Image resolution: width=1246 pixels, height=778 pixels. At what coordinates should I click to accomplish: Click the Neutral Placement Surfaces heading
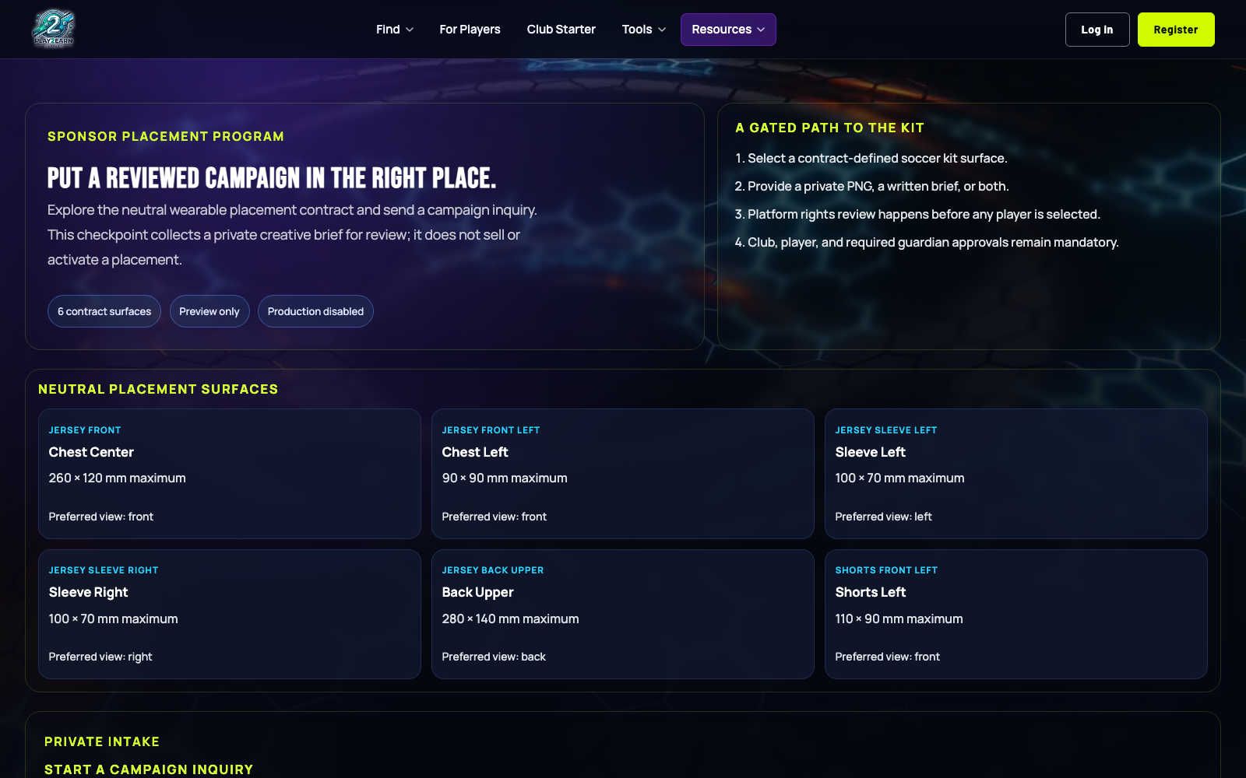click(158, 389)
